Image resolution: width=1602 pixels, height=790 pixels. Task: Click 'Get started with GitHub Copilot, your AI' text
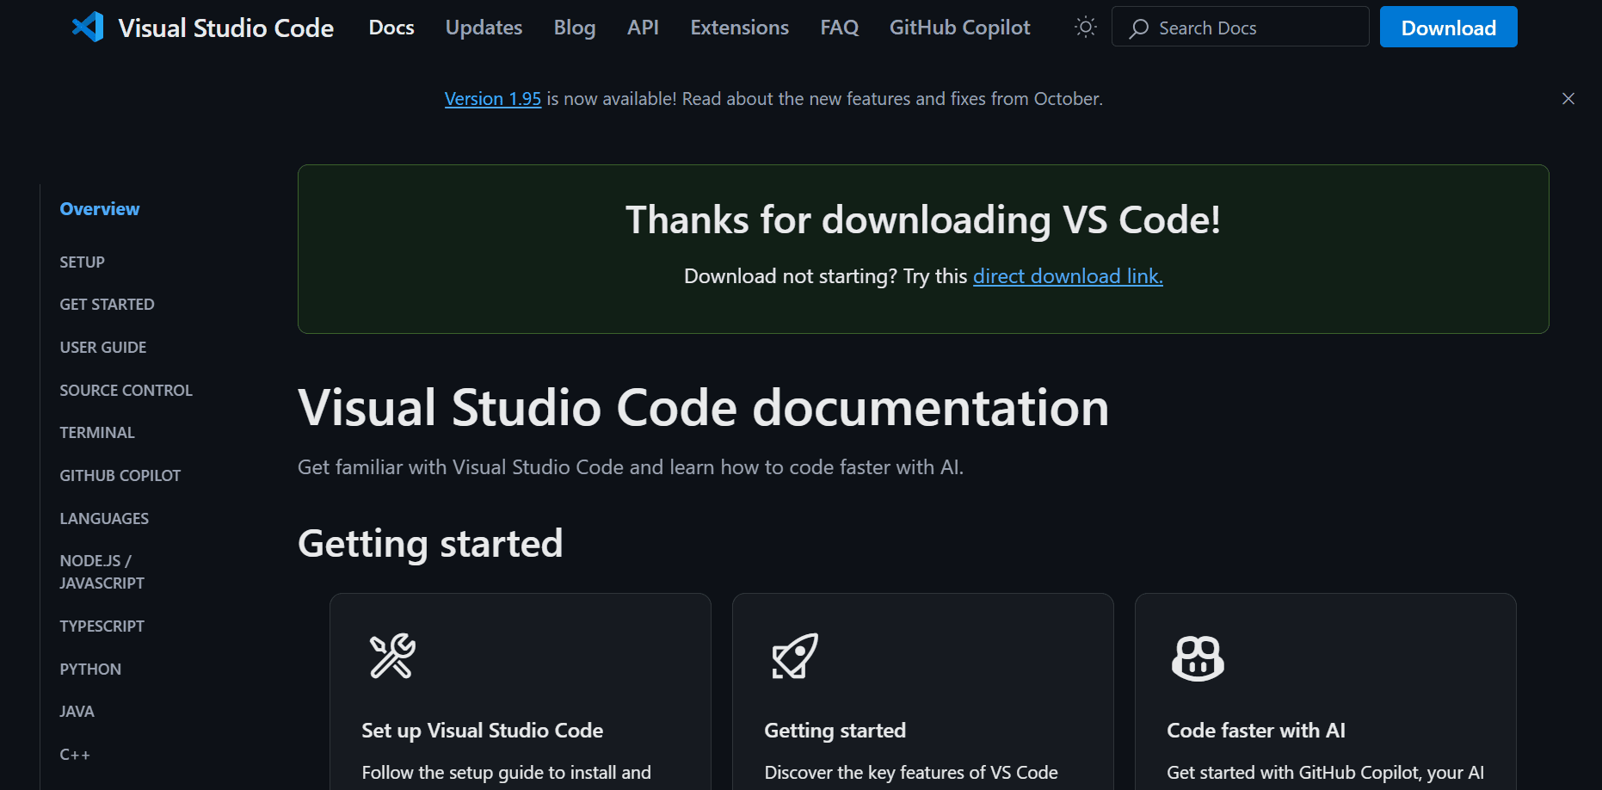1325,773
